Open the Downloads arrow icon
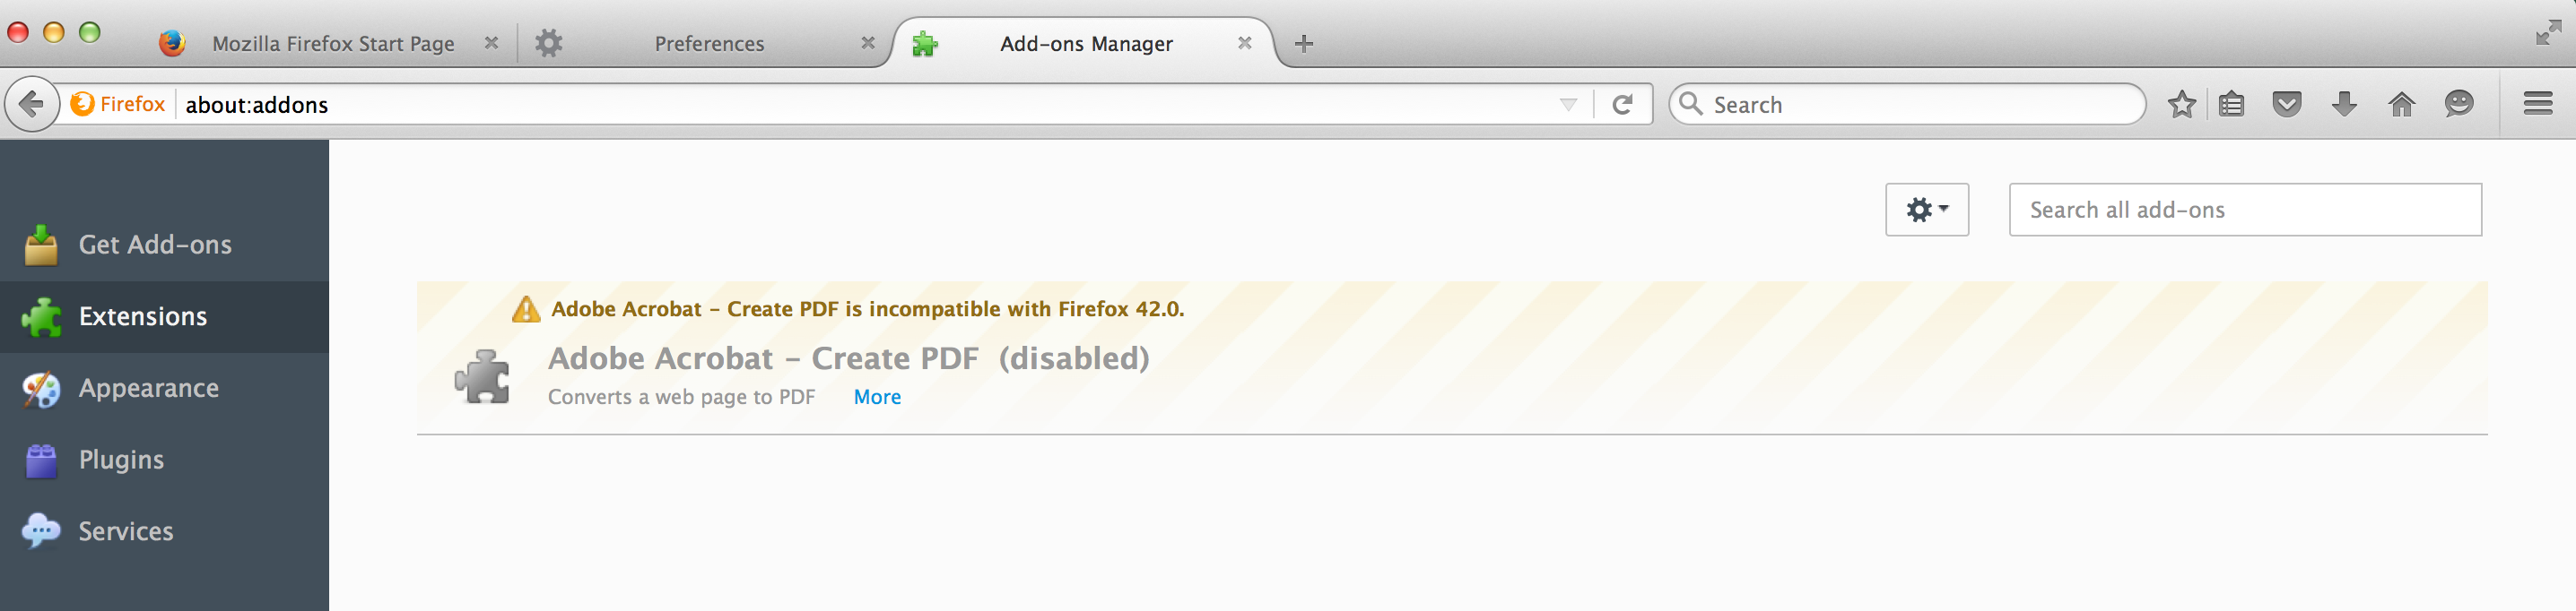The image size is (2576, 611). pyautogui.click(x=2344, y=104)
